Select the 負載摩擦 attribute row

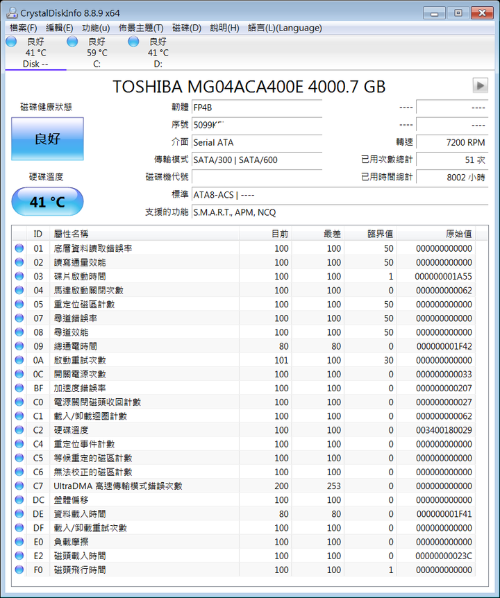pyautogui.click(x=244, y=542)
